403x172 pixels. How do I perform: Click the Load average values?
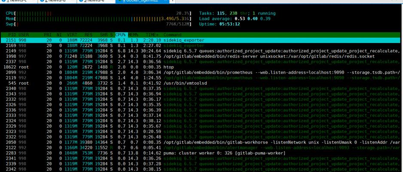252,19
